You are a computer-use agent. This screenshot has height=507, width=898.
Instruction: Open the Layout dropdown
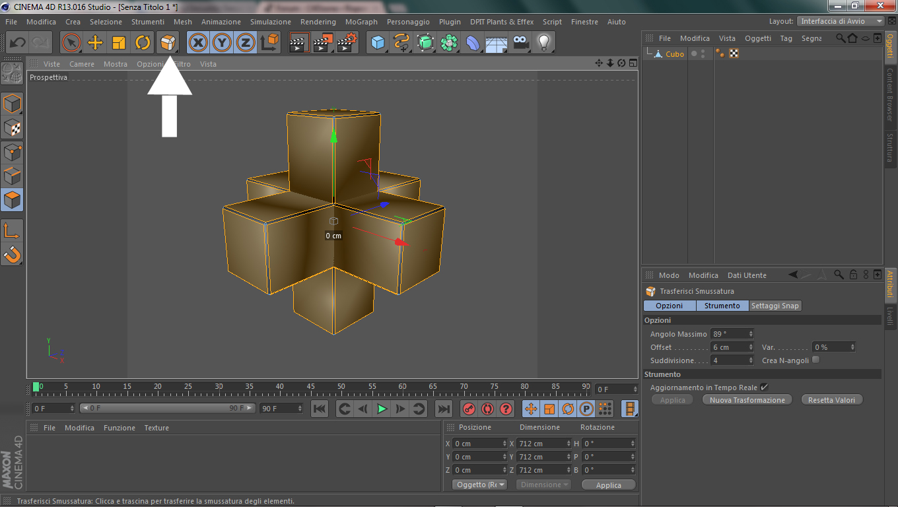click(840, 21)
